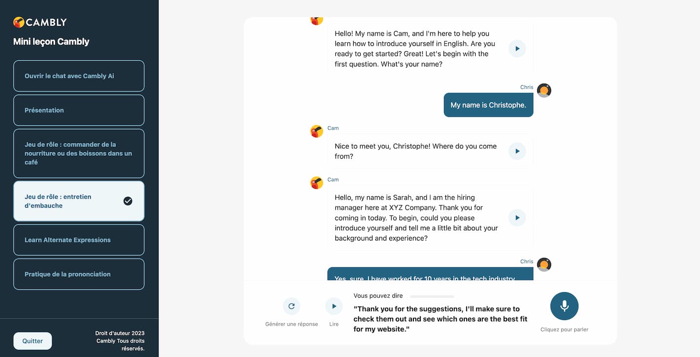The width and height of the screenshot is (700, 357).
Task: Play the 'Nice to meet you, Christophe' audio
Action: click(x=516, y=151)
